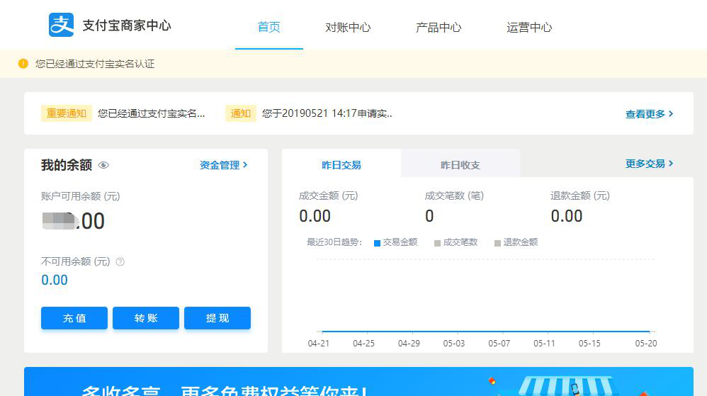Toggle 成交笔数 legend gray swatch

click(437, 243)
